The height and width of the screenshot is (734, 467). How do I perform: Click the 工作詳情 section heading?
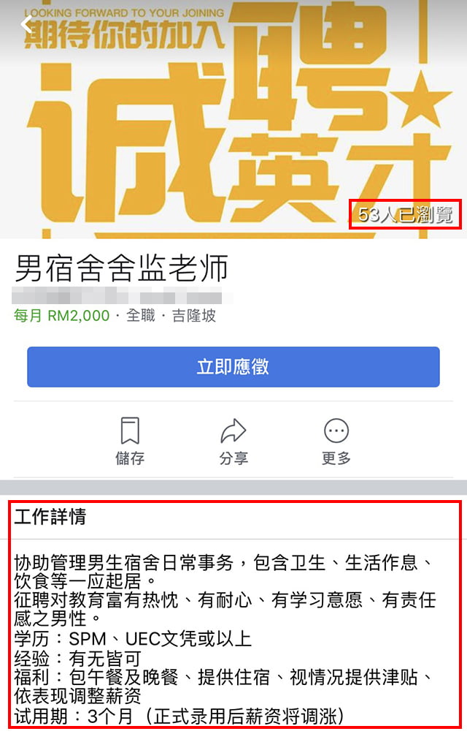(50, 517)
